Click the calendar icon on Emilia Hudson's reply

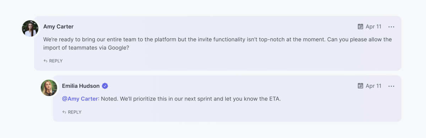click(x=360, y=86)
